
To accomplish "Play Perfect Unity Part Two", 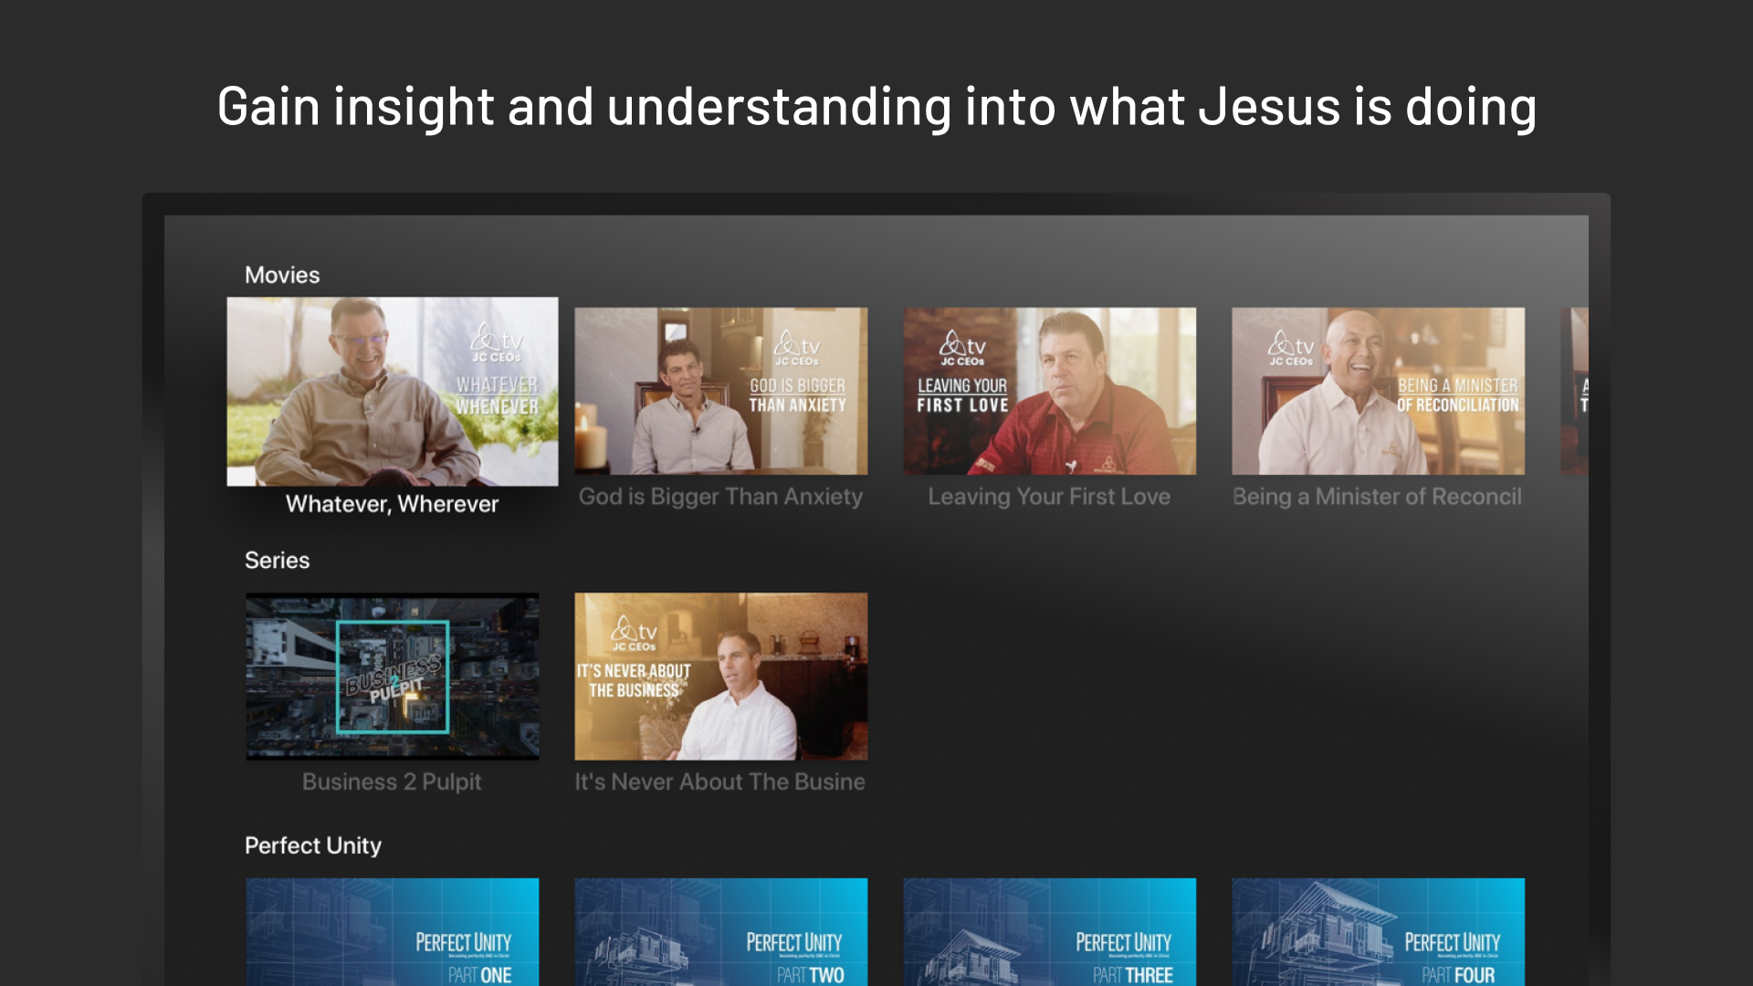I will [x=720, y=931].
